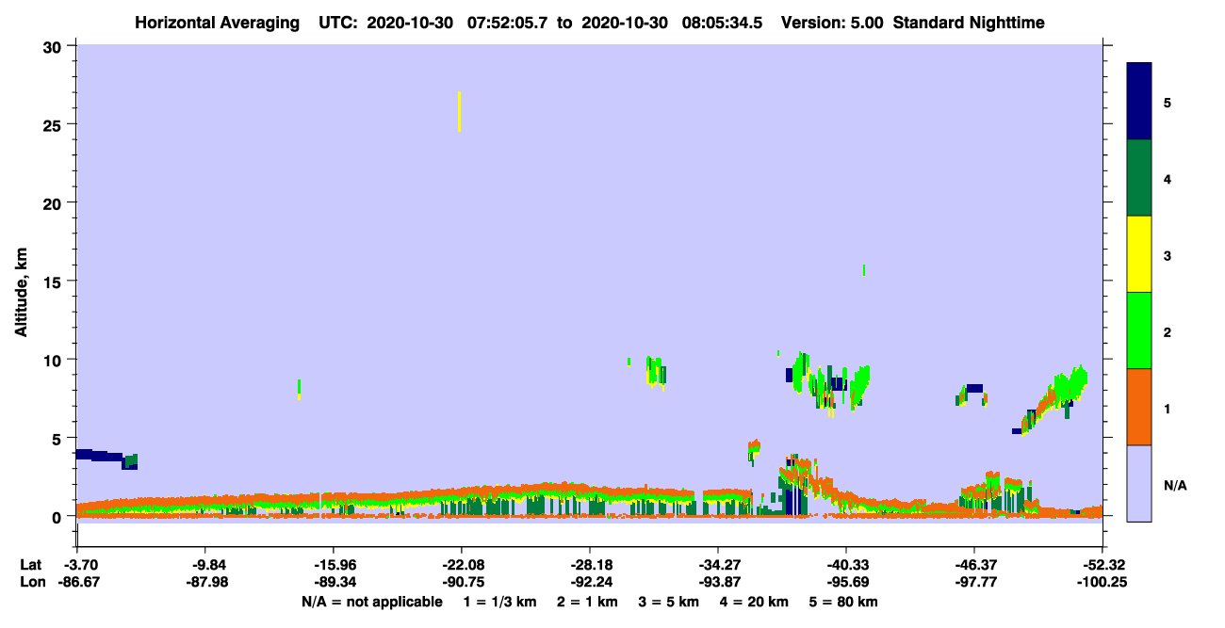Click the bright green level 2 colorbar segment
This screenshot has width=1225, height=628.
(1139, 330)
